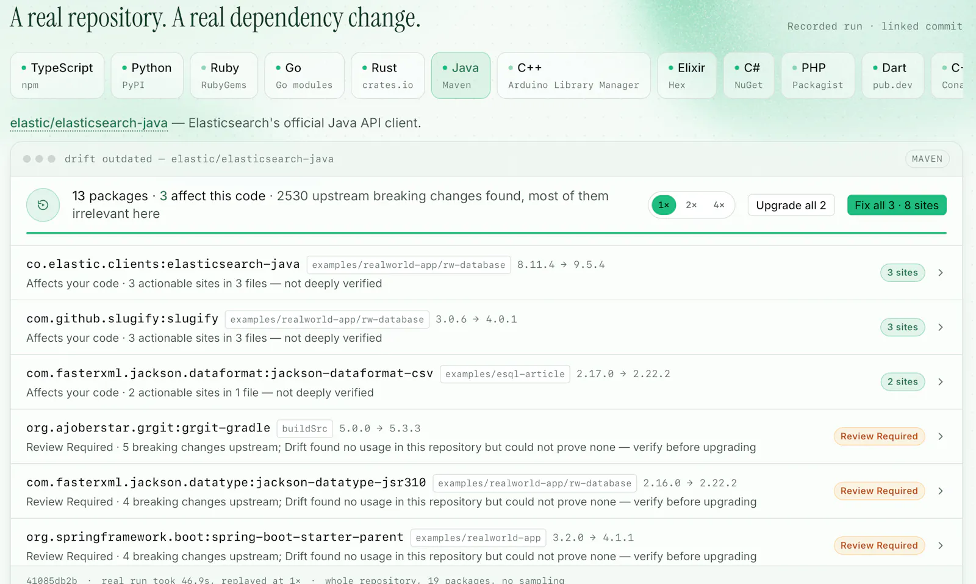Select the Python PyPI tab
This screenshot has width=976, height=584.
(147, 76)
